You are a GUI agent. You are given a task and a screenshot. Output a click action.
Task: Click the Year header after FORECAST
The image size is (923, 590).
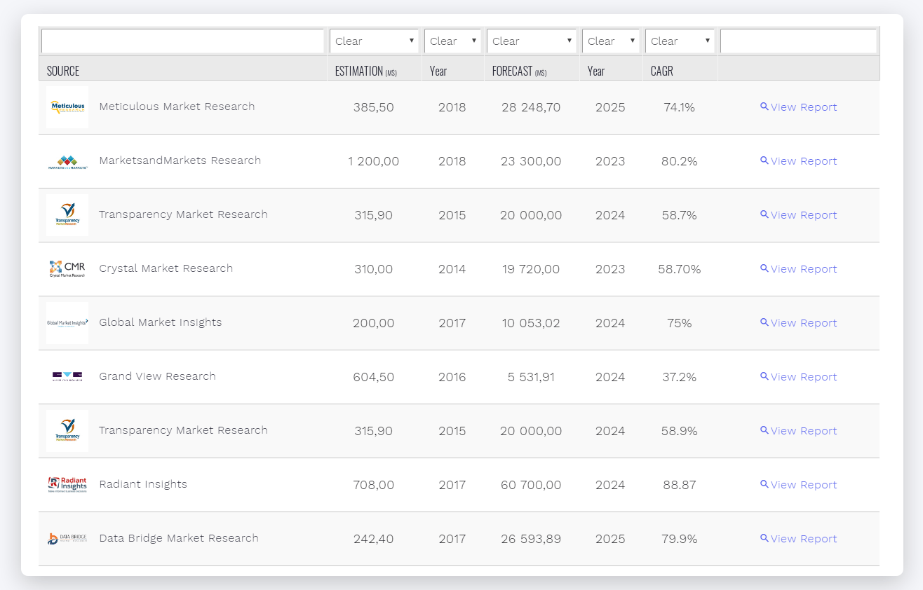coord(596,71)
